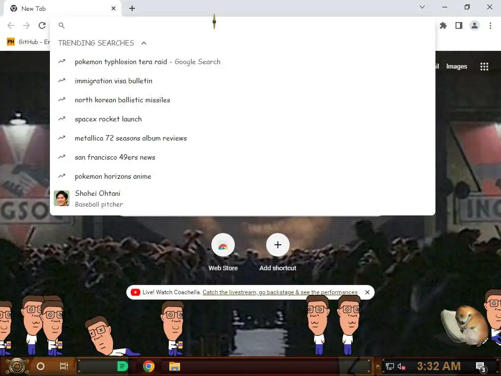This screenshot has width=501, height=376.
Task: Click Shohei Ohtani's photo thumbnail
Action: tap(62, 198)
